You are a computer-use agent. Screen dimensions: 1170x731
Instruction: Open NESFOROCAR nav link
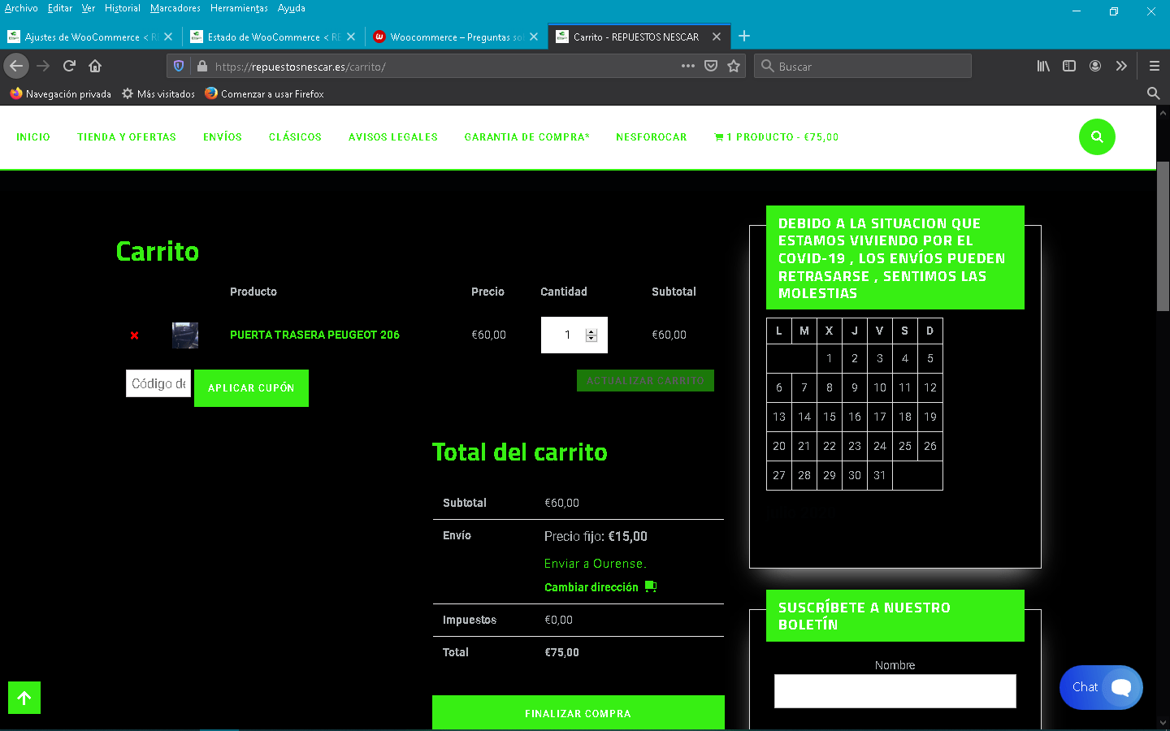pyautogui.click(x=652, y=137)
